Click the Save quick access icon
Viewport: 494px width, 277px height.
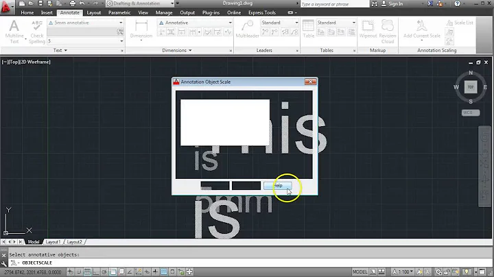click(x=40, y=3)
